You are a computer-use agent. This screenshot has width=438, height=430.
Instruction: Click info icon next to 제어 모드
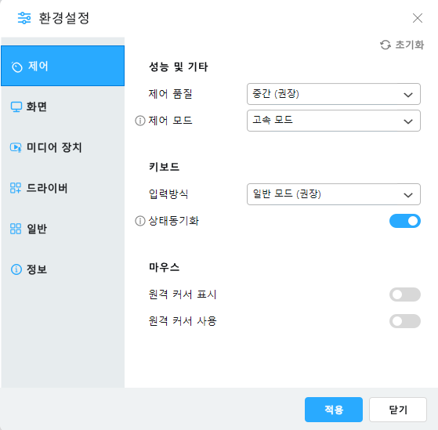click(140, 121)
